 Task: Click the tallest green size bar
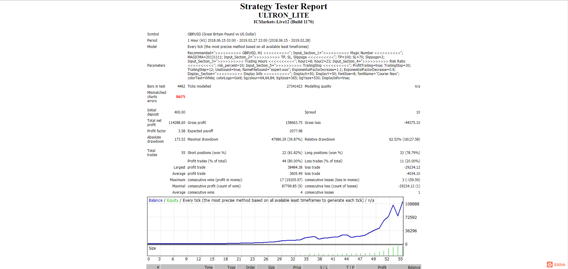pos(402,251)
